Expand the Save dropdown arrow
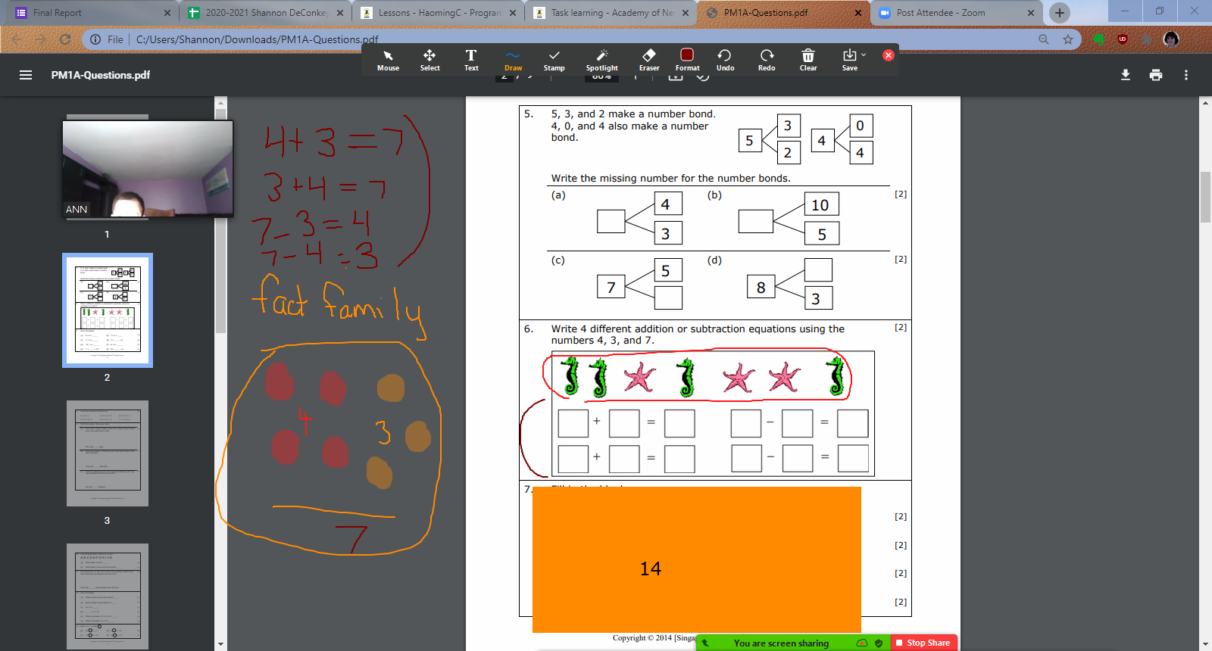The height and width of the screenshot is (651, 1212). 864,55
